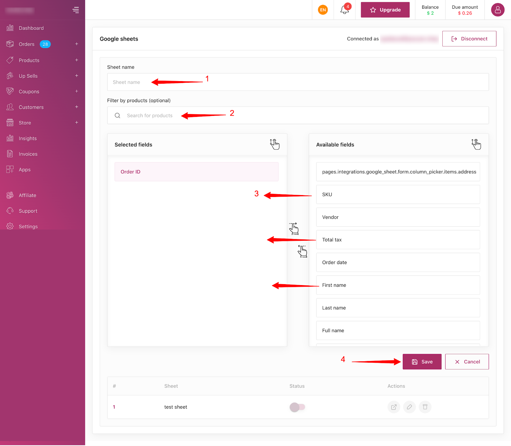The image size is (511, 446).
Task: Click hand icon in Available fields header
Action: click(476, 144)
